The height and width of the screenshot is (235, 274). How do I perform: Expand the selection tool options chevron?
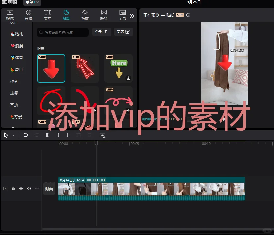pos(14,135)
